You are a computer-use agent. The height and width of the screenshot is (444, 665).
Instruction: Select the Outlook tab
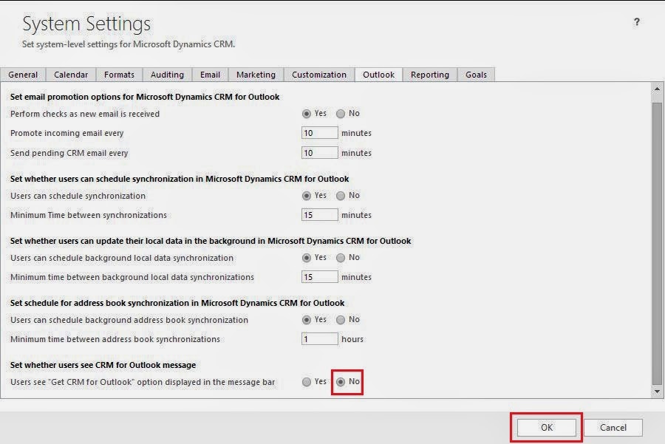click(x=379, y=75)
